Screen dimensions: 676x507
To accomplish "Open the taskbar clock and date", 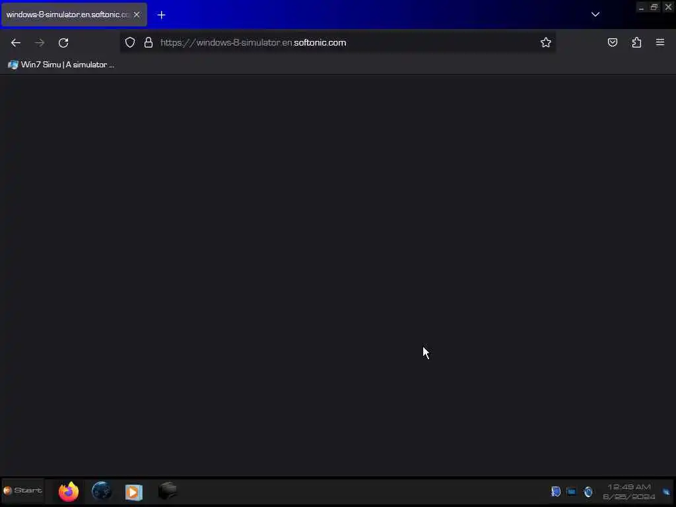I will pos(628,492).
